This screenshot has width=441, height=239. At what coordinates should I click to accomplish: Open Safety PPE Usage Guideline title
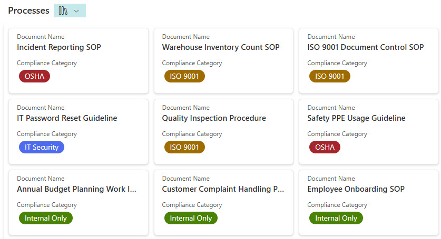pyautogui.click(x=356, y=118)
